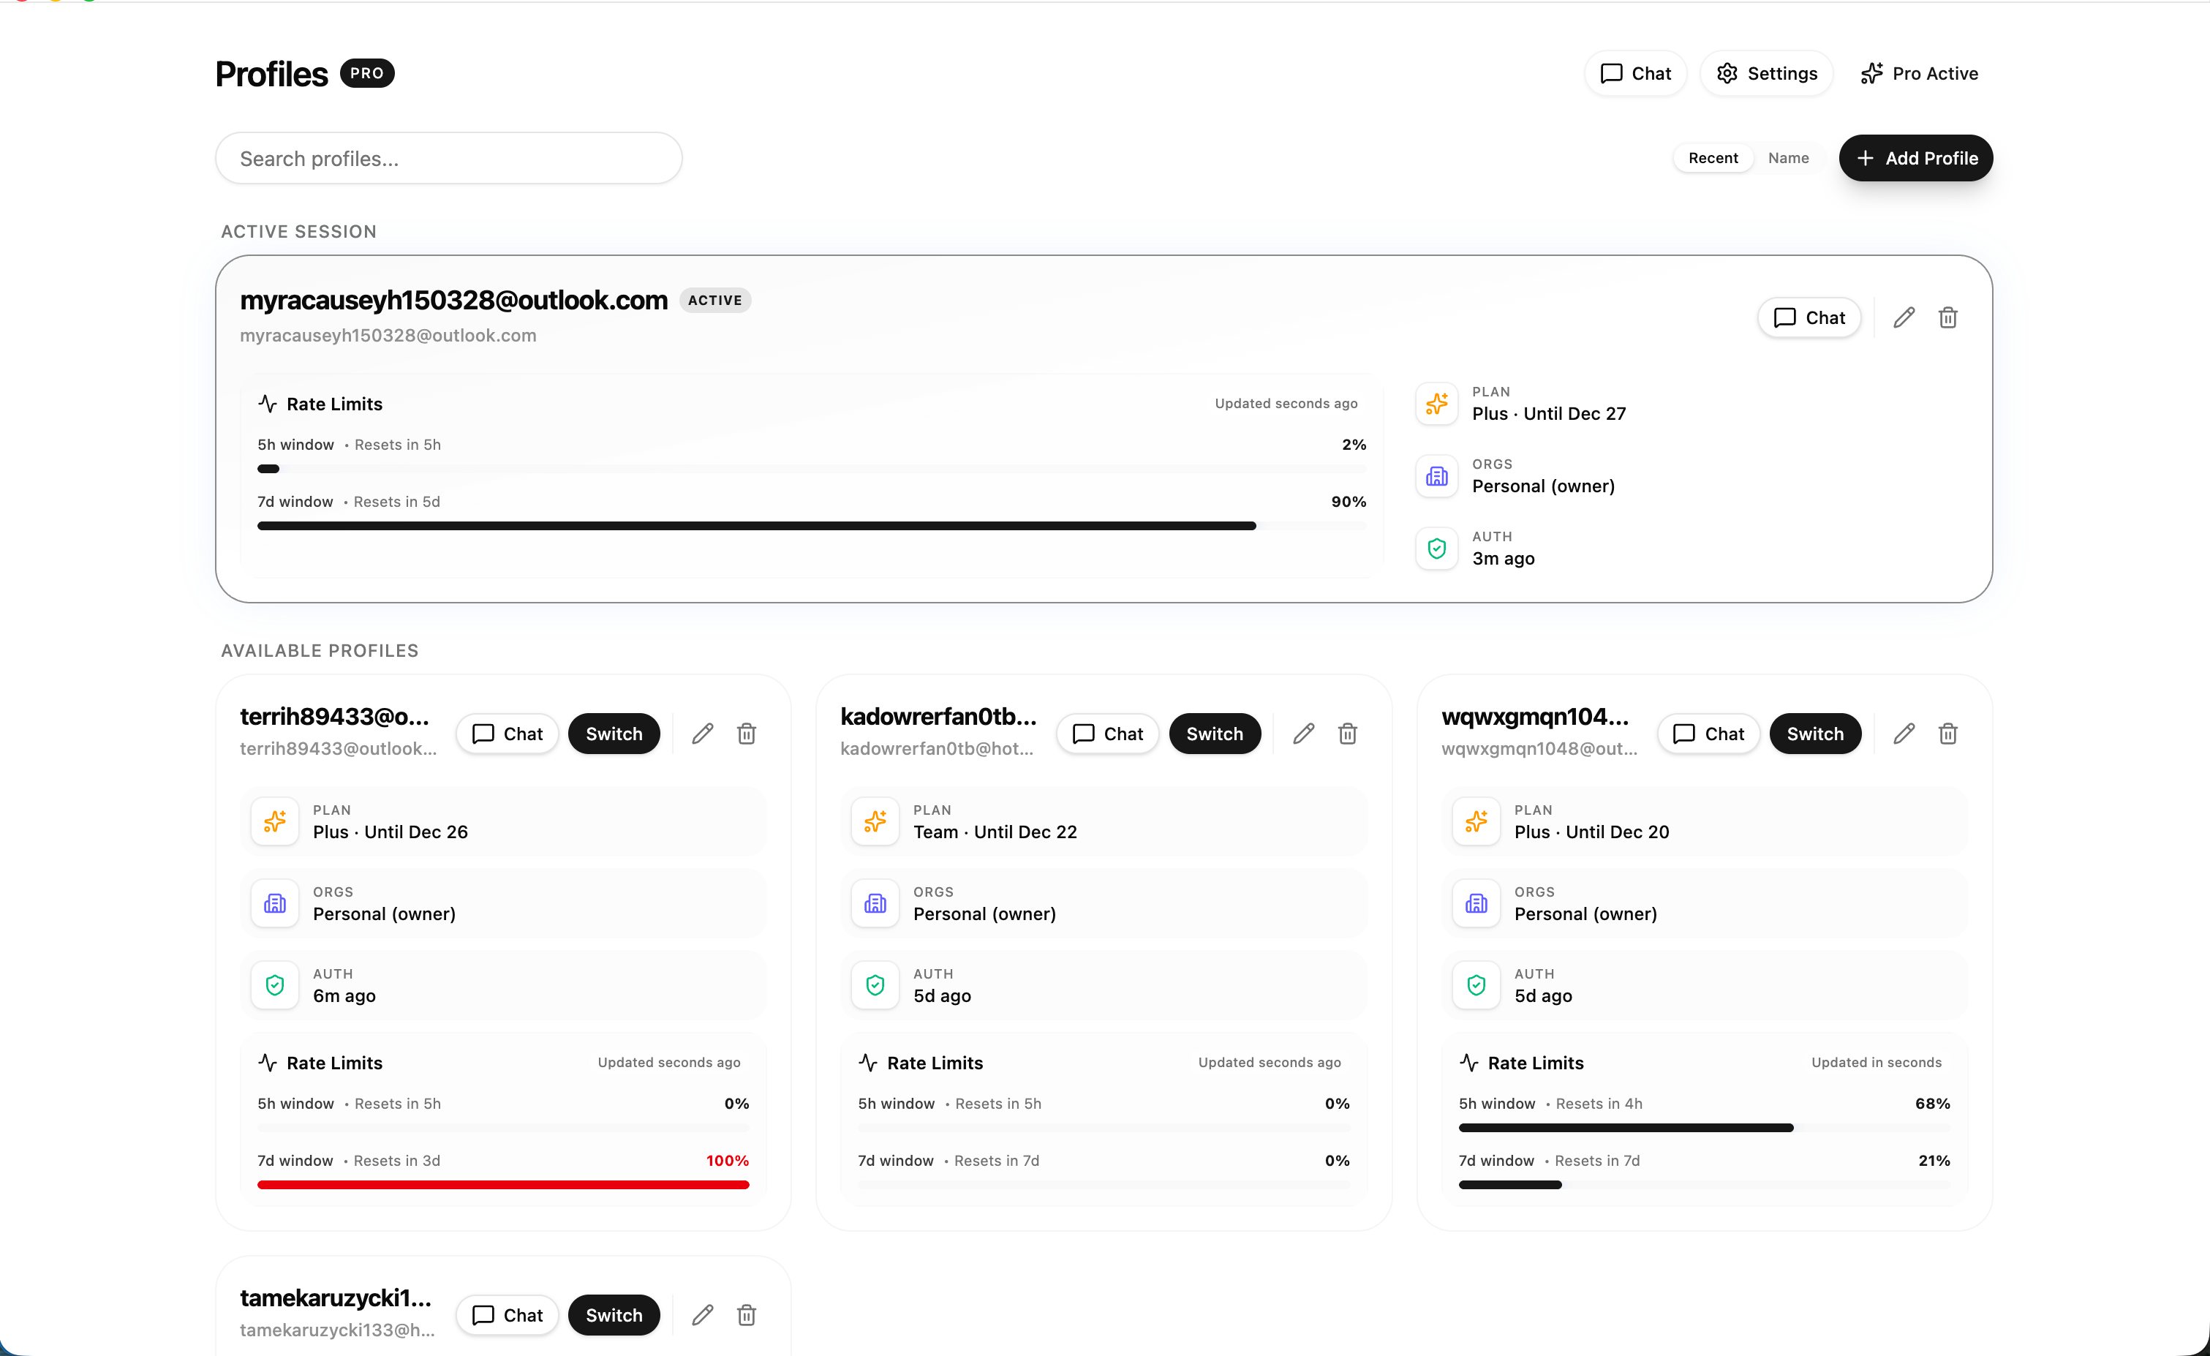This screenshot has width=2210, height=1356.
Task: Edit the kadowrerfan0tb profile
Action: [x=1303, y=734]
